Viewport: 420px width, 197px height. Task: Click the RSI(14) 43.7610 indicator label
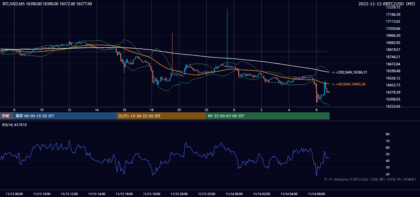point(14,125)
